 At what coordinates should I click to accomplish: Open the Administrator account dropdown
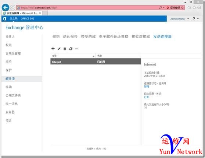(x=180, y=19)
